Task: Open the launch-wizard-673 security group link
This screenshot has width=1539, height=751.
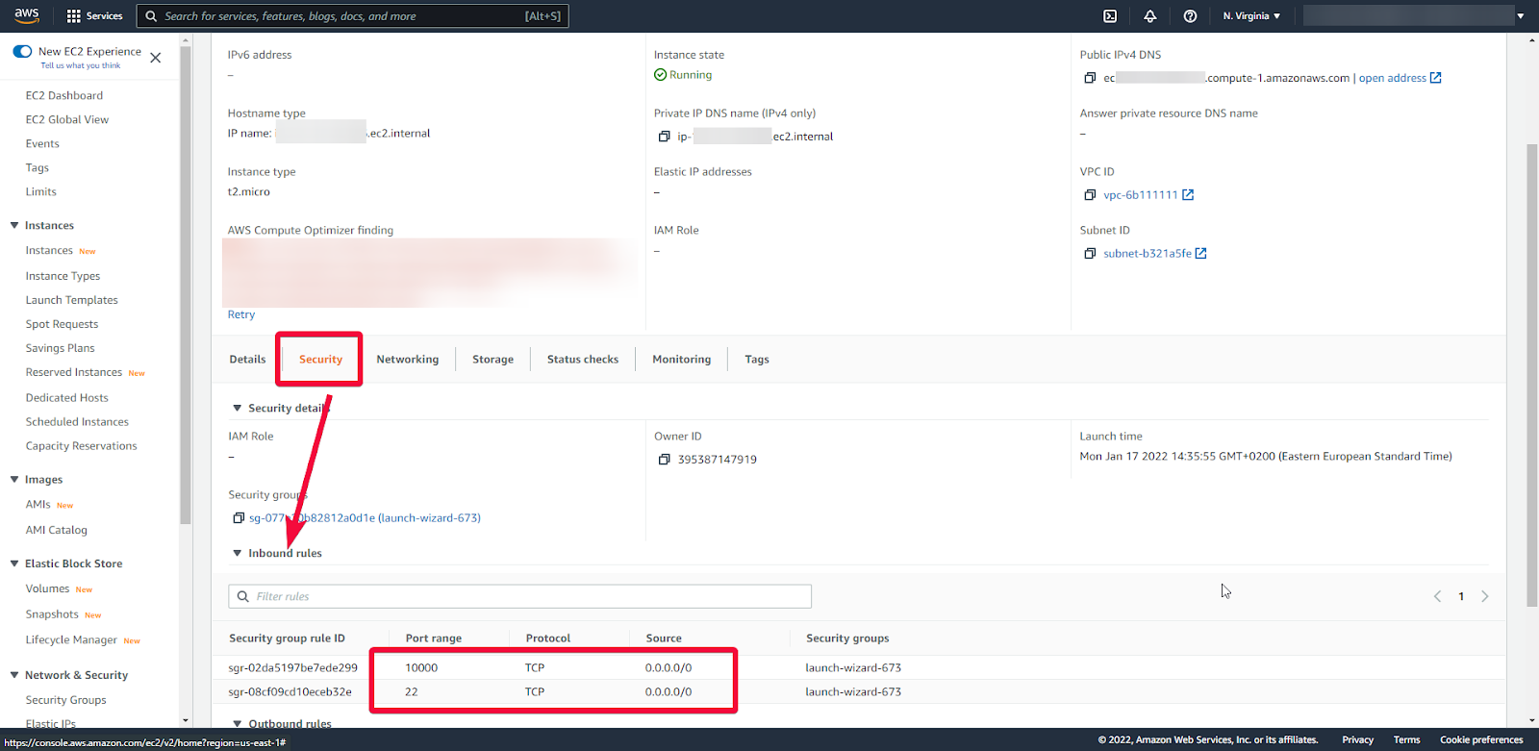Action: (x=365, y=518)
